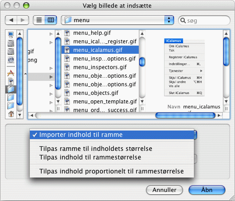Choose Importer indhold til ramme option
The width and height of the screenshot is (235, 201).
112,135
